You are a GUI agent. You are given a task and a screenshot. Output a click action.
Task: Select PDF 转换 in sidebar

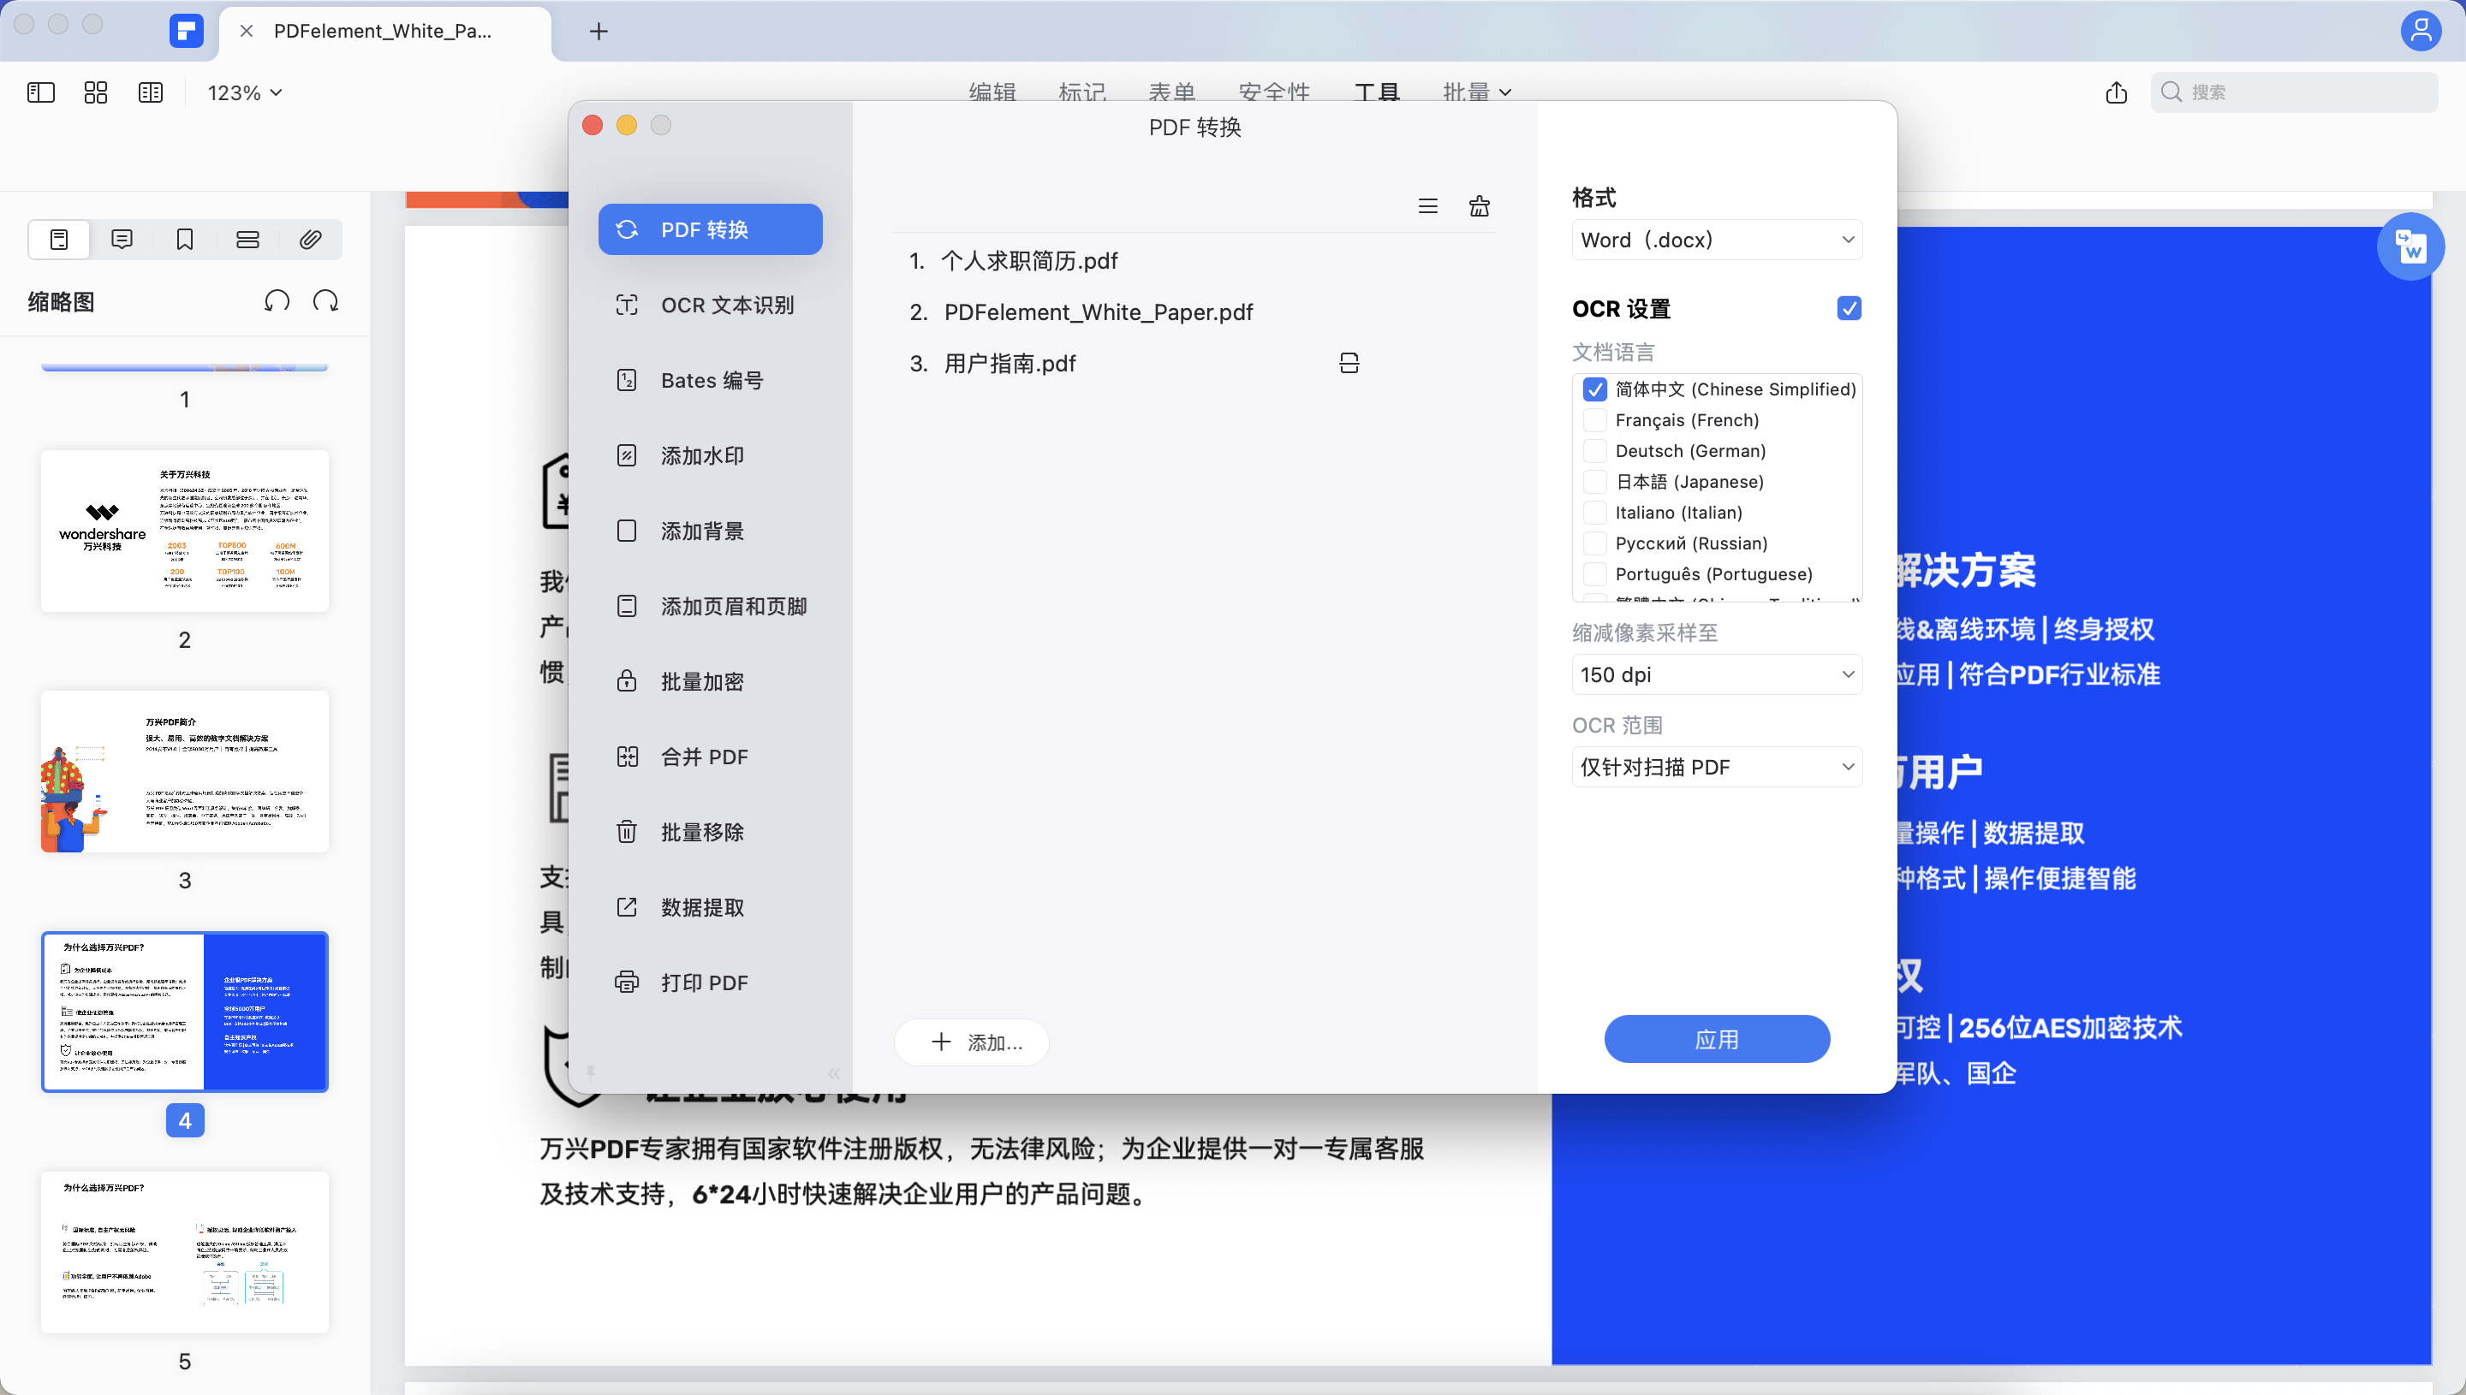pyautogui.click(x=710, y=229)
